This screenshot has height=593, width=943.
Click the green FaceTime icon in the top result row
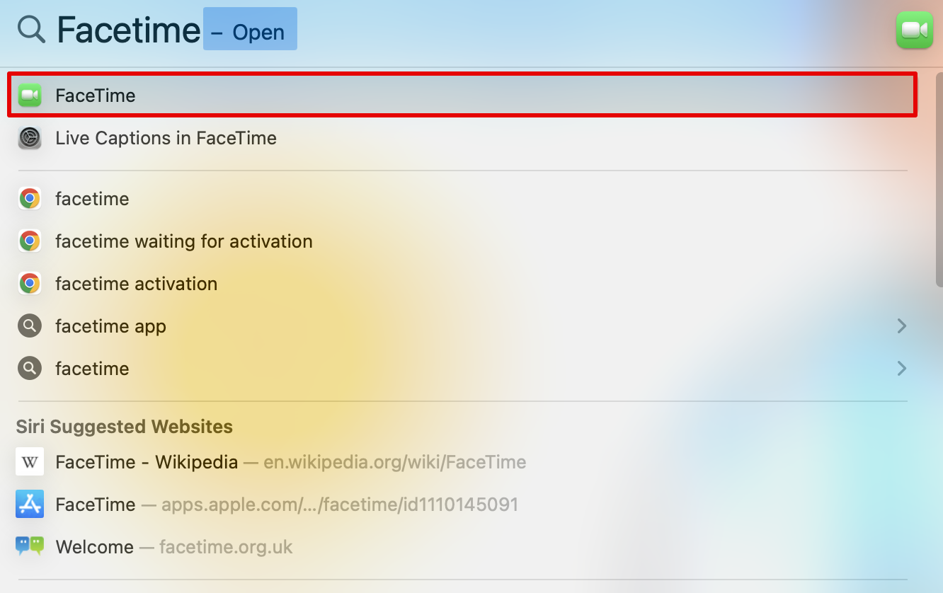(30, 95)
